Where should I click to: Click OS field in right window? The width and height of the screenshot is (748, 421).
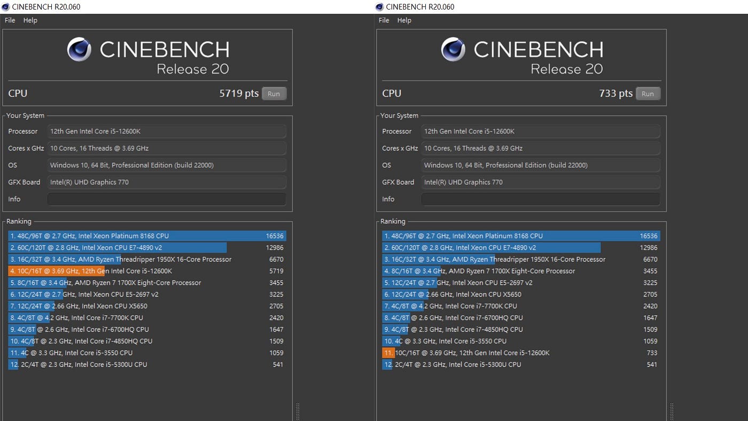541,165
